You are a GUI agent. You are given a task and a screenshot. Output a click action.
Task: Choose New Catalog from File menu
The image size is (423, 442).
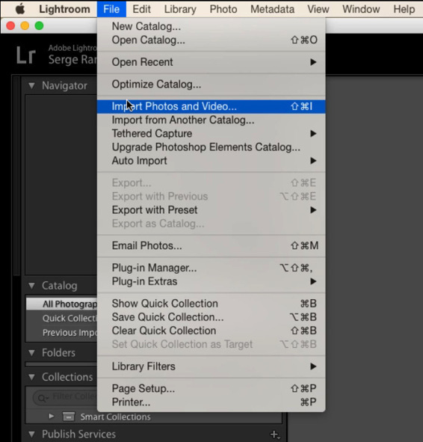click(x=211, y=26)
